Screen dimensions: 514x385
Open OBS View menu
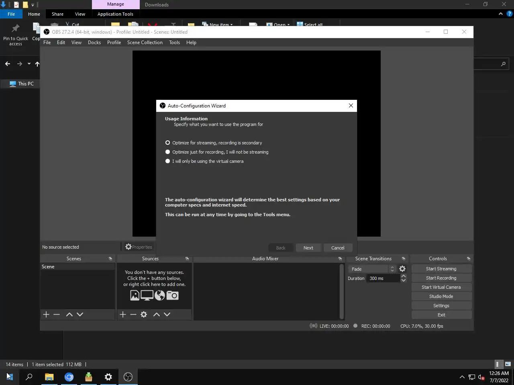click(x=76, y=43)
